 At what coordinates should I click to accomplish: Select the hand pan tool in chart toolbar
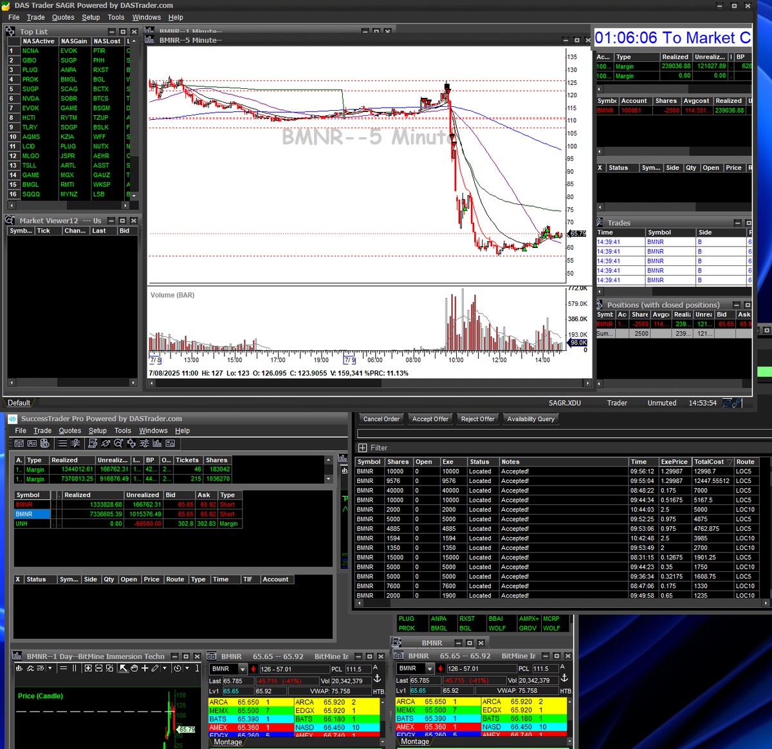pos(134,668)
